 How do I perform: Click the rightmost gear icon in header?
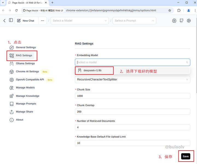pyautogui.click(x=189, y=21)
